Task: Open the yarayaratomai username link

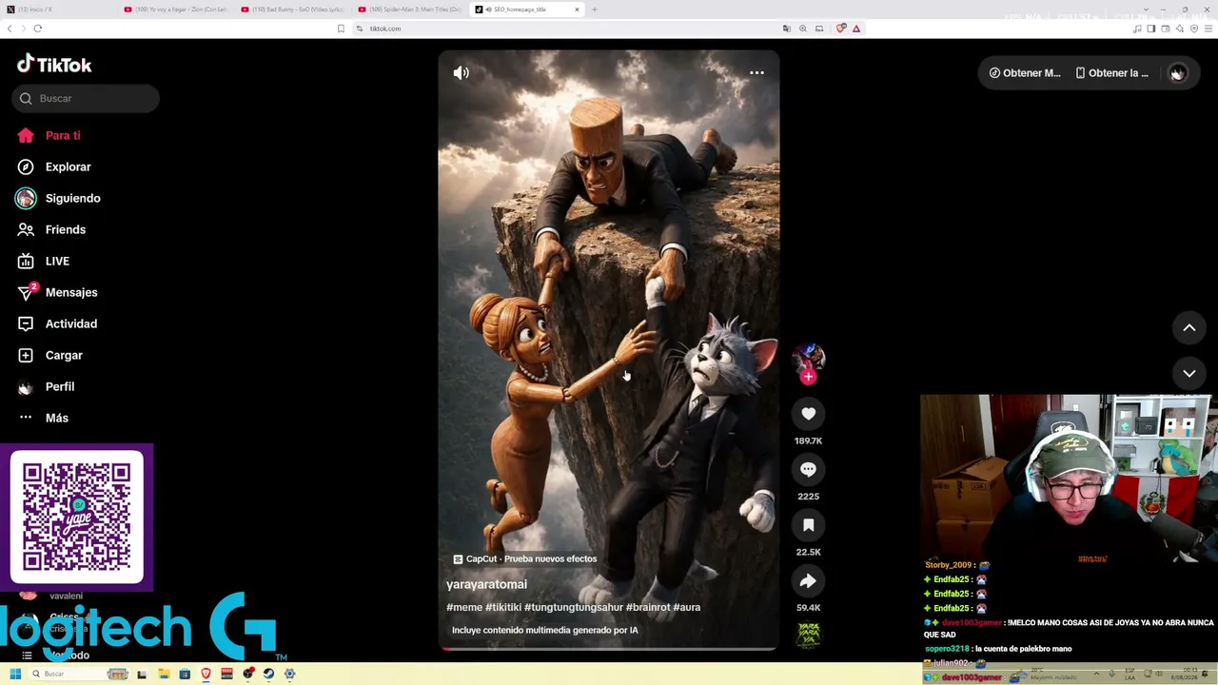Action: (486, 584)
